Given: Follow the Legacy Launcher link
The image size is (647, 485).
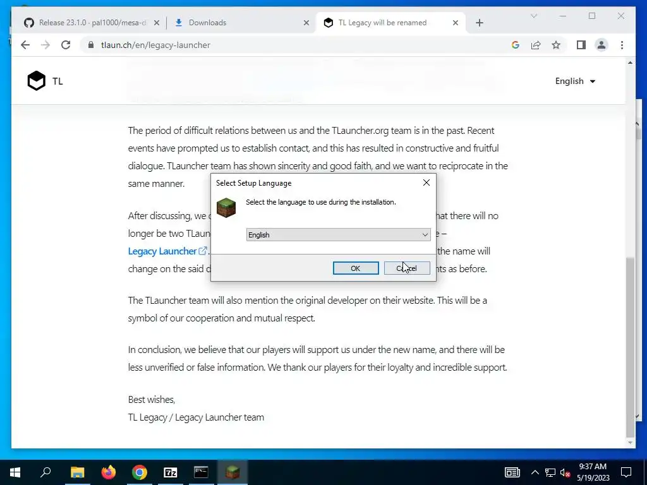Looking at the screenshot, I should (x=167, y=251).
